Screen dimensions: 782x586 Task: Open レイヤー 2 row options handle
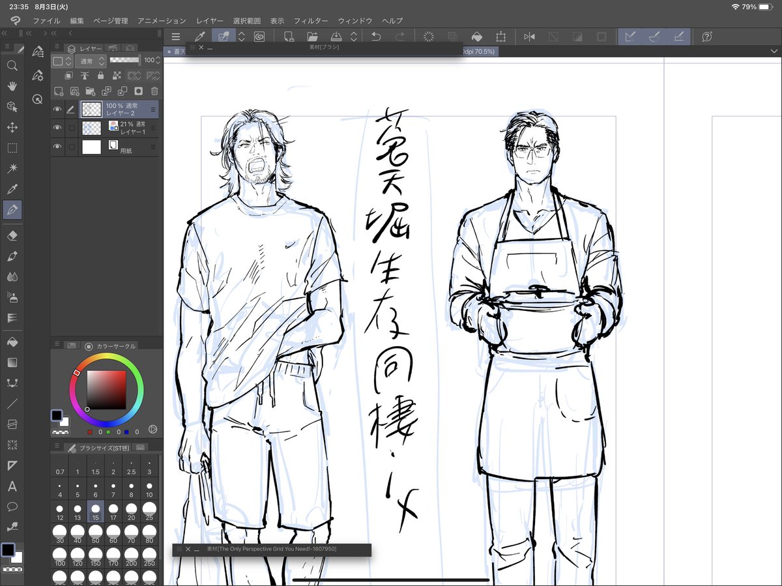(153, 109)
